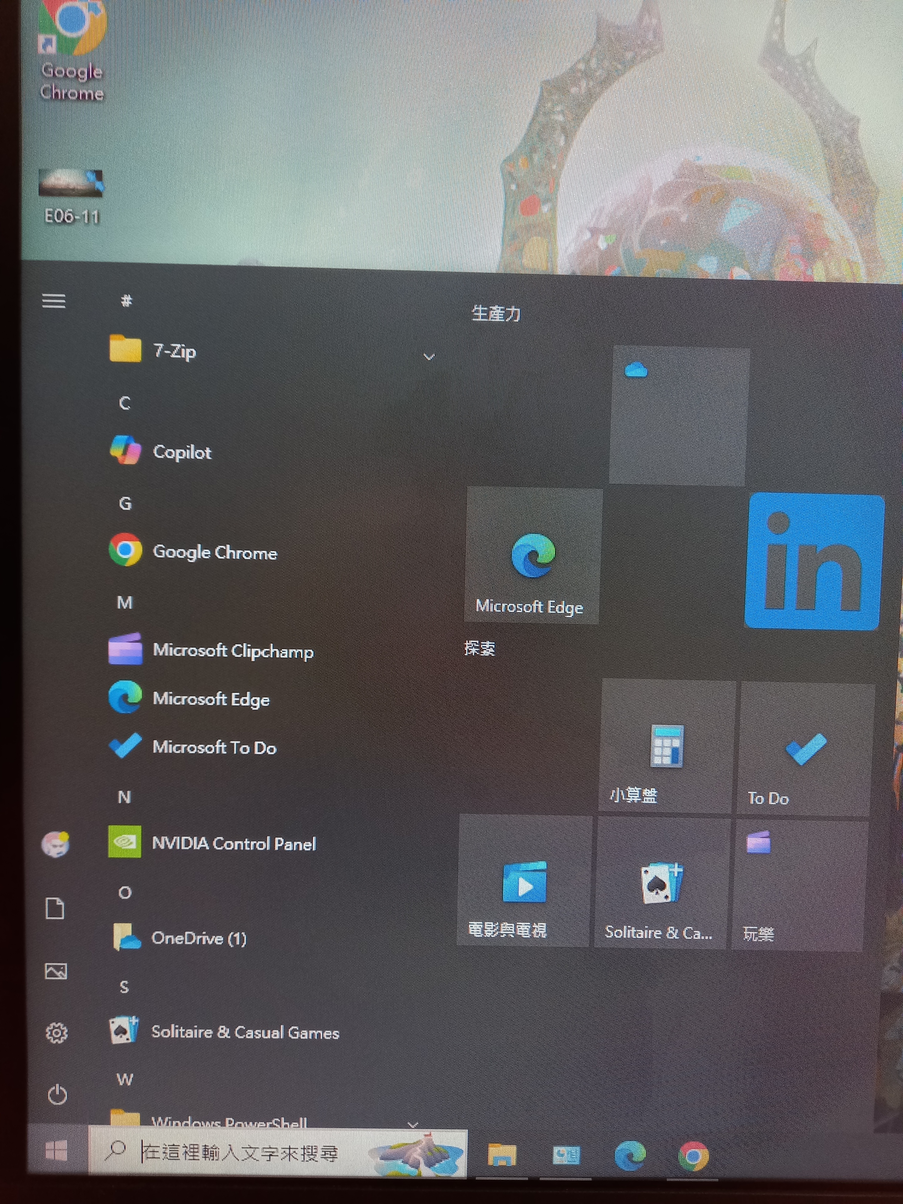Click the letter G section header
The image size is (903, 1204).
[125, 504]
